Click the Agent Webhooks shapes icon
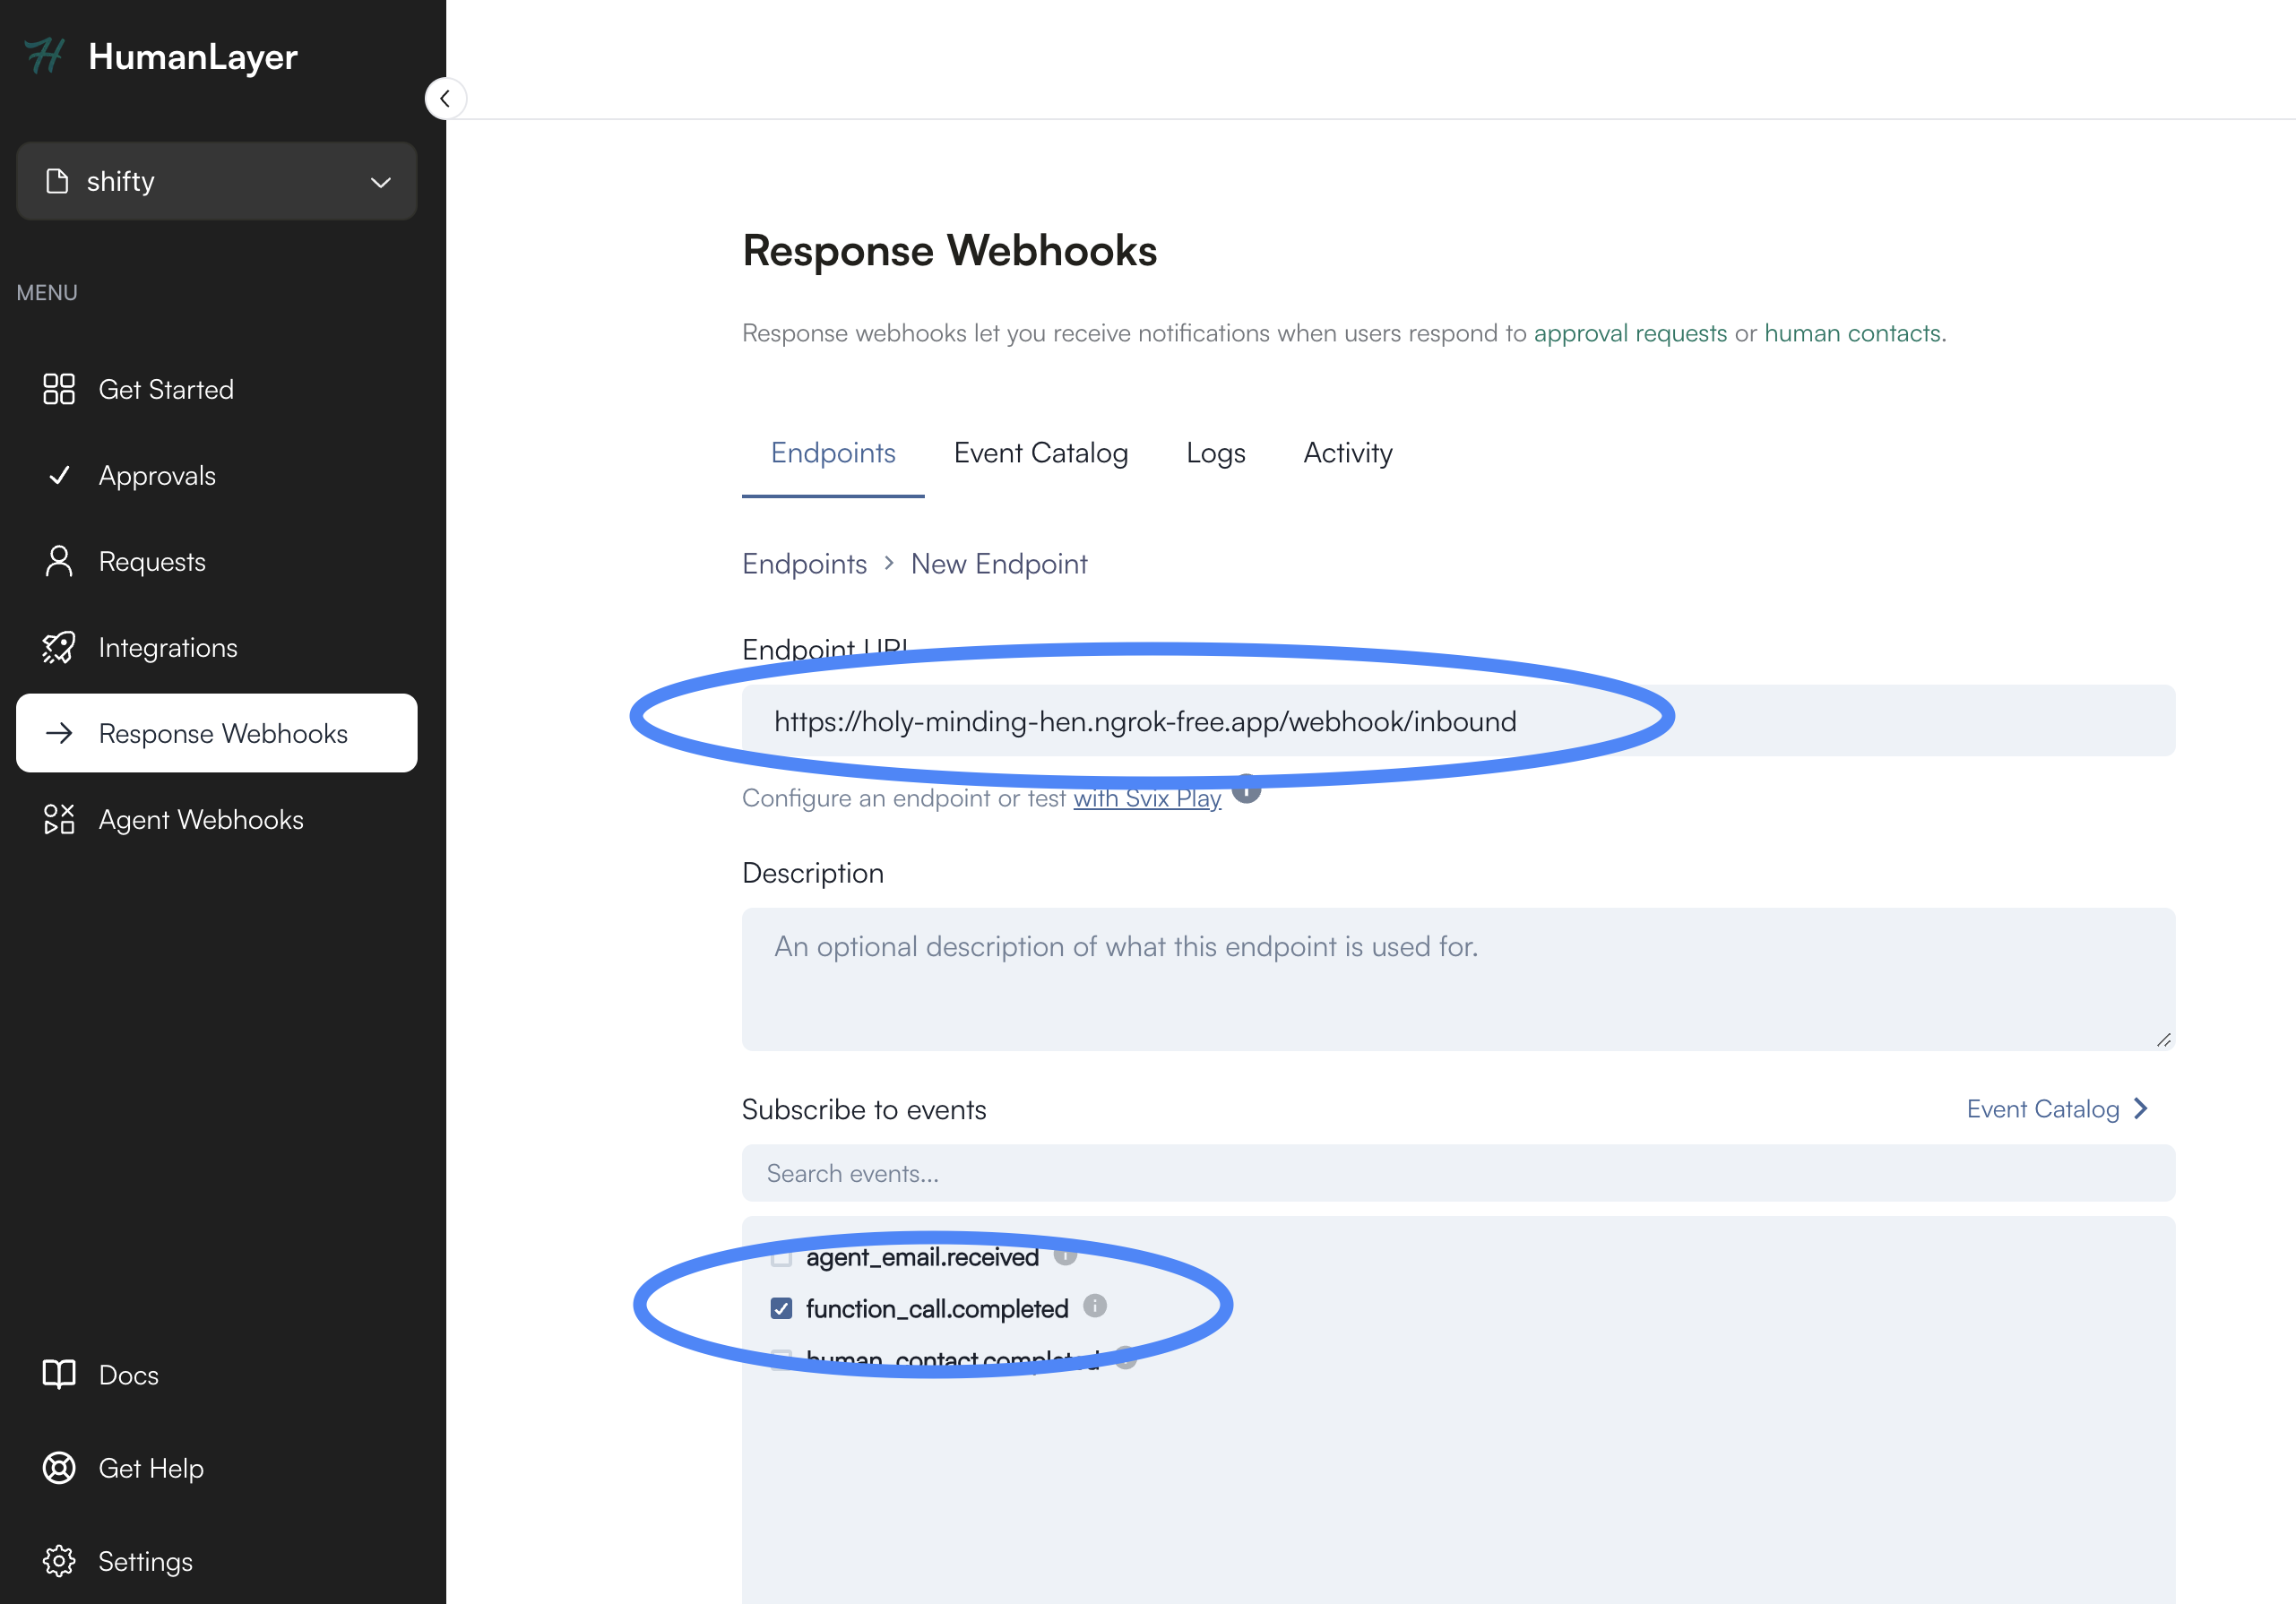This screenshot has width=2296, height=1604. tap(59, 820)
